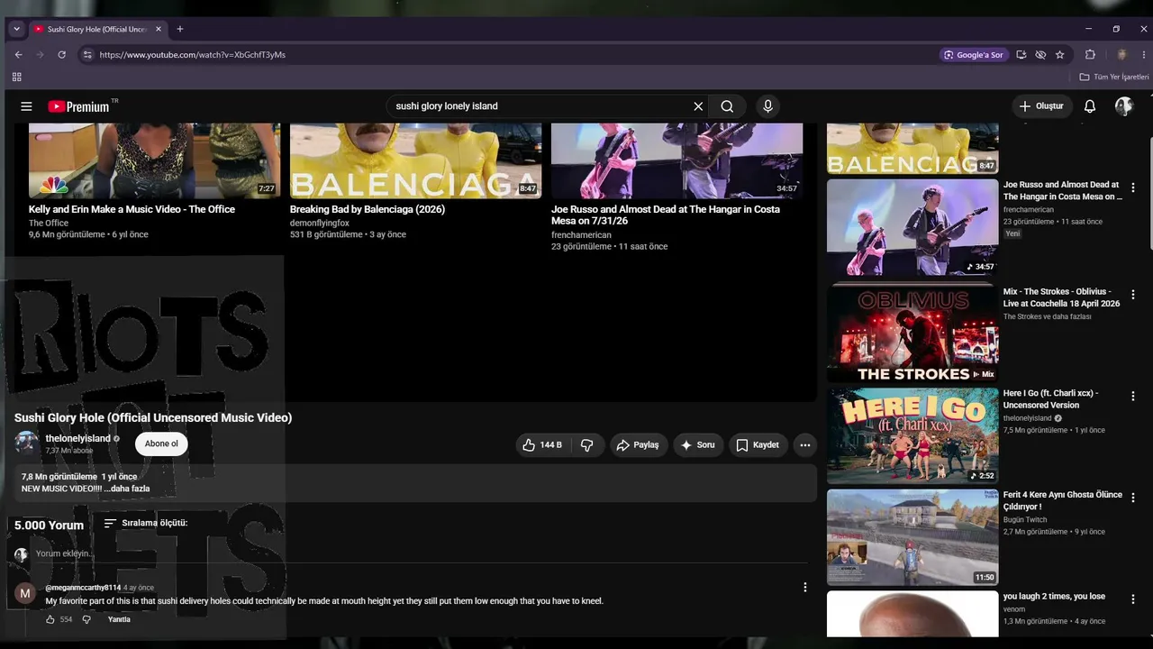Visit The Office channel link
This screenshot has width=1153, height=649.
click(49, 223)
